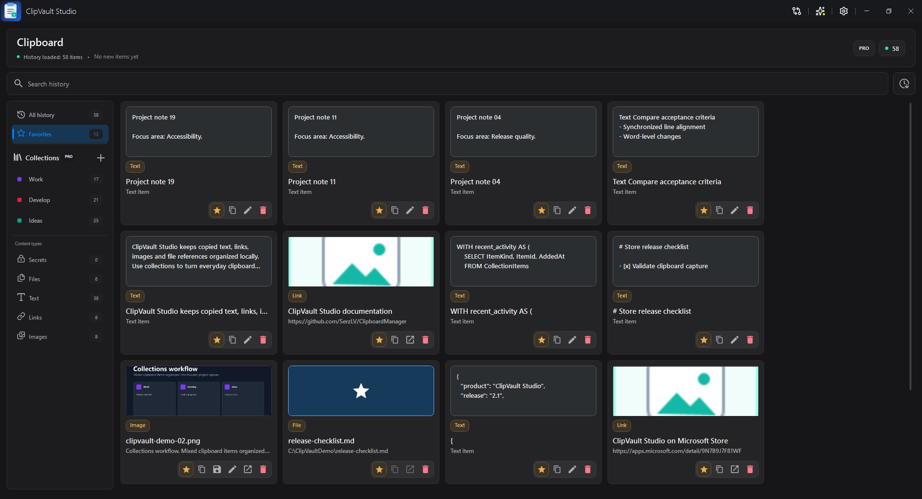The image size is (922, 499).
Task: Click the Search history field
Action: [x=447, y=83]
